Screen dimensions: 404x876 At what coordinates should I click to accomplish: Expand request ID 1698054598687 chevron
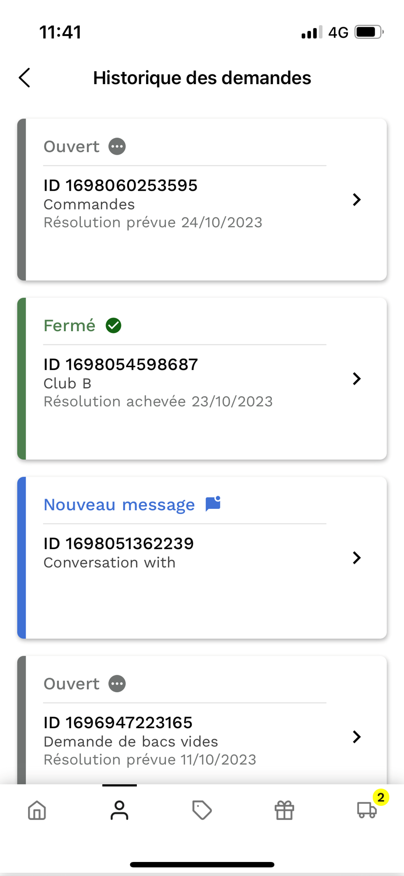357,379
